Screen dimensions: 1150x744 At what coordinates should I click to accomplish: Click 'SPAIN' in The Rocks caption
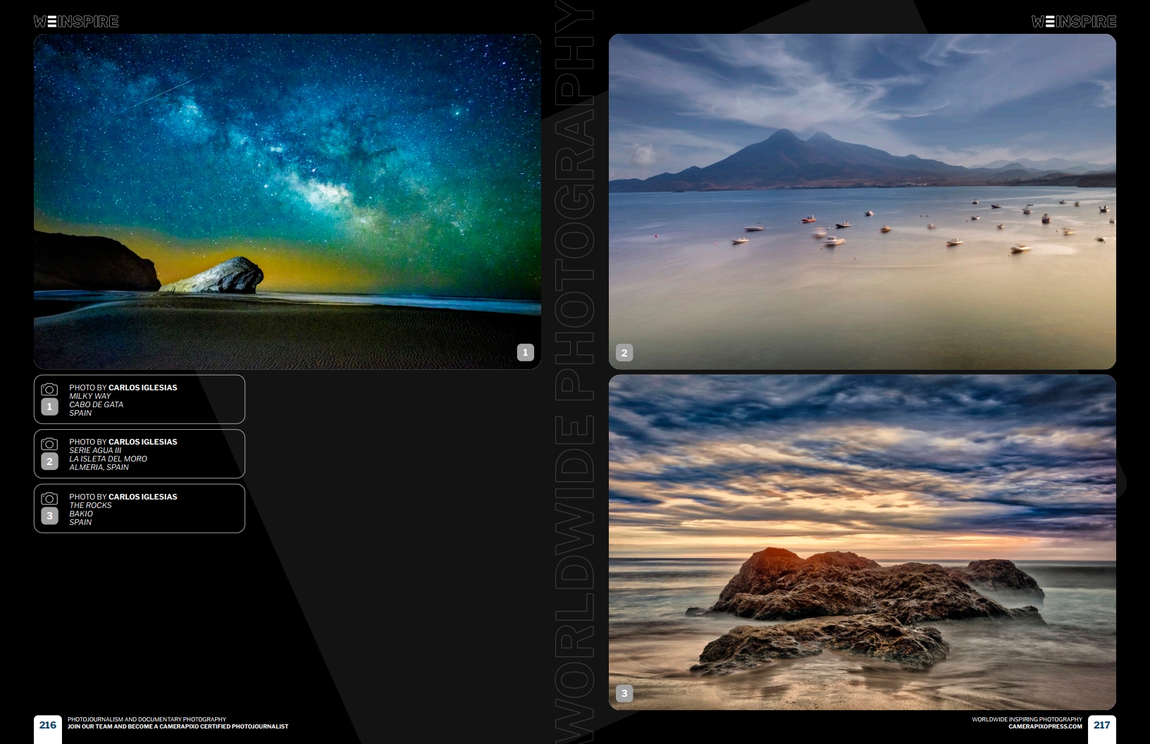pos(80,522)
